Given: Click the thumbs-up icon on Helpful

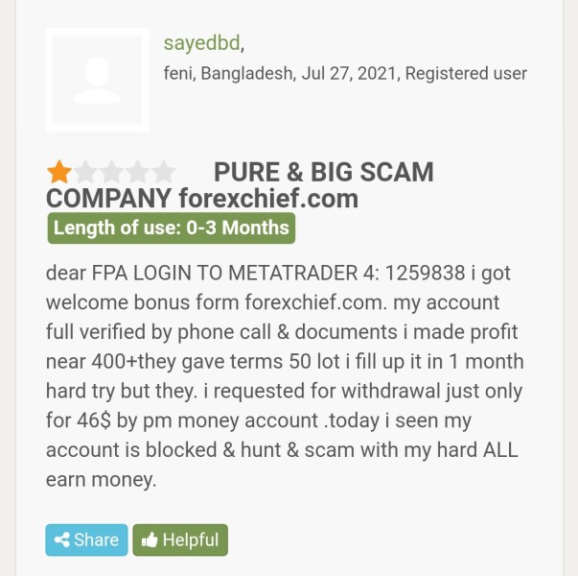Looking at the screenshot, I should (x=149, y=540).
